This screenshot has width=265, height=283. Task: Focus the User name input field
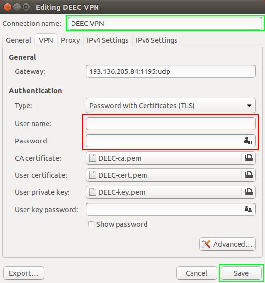click(170, 124)
